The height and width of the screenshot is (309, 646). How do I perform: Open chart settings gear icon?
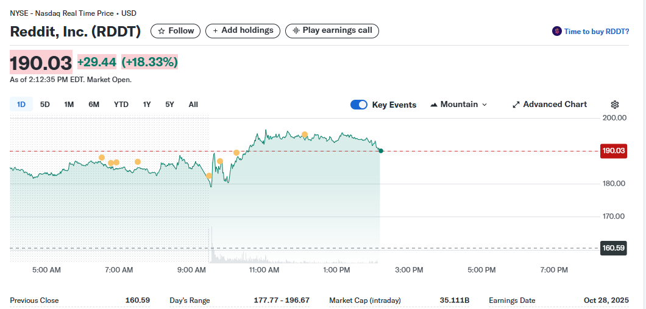615,105
